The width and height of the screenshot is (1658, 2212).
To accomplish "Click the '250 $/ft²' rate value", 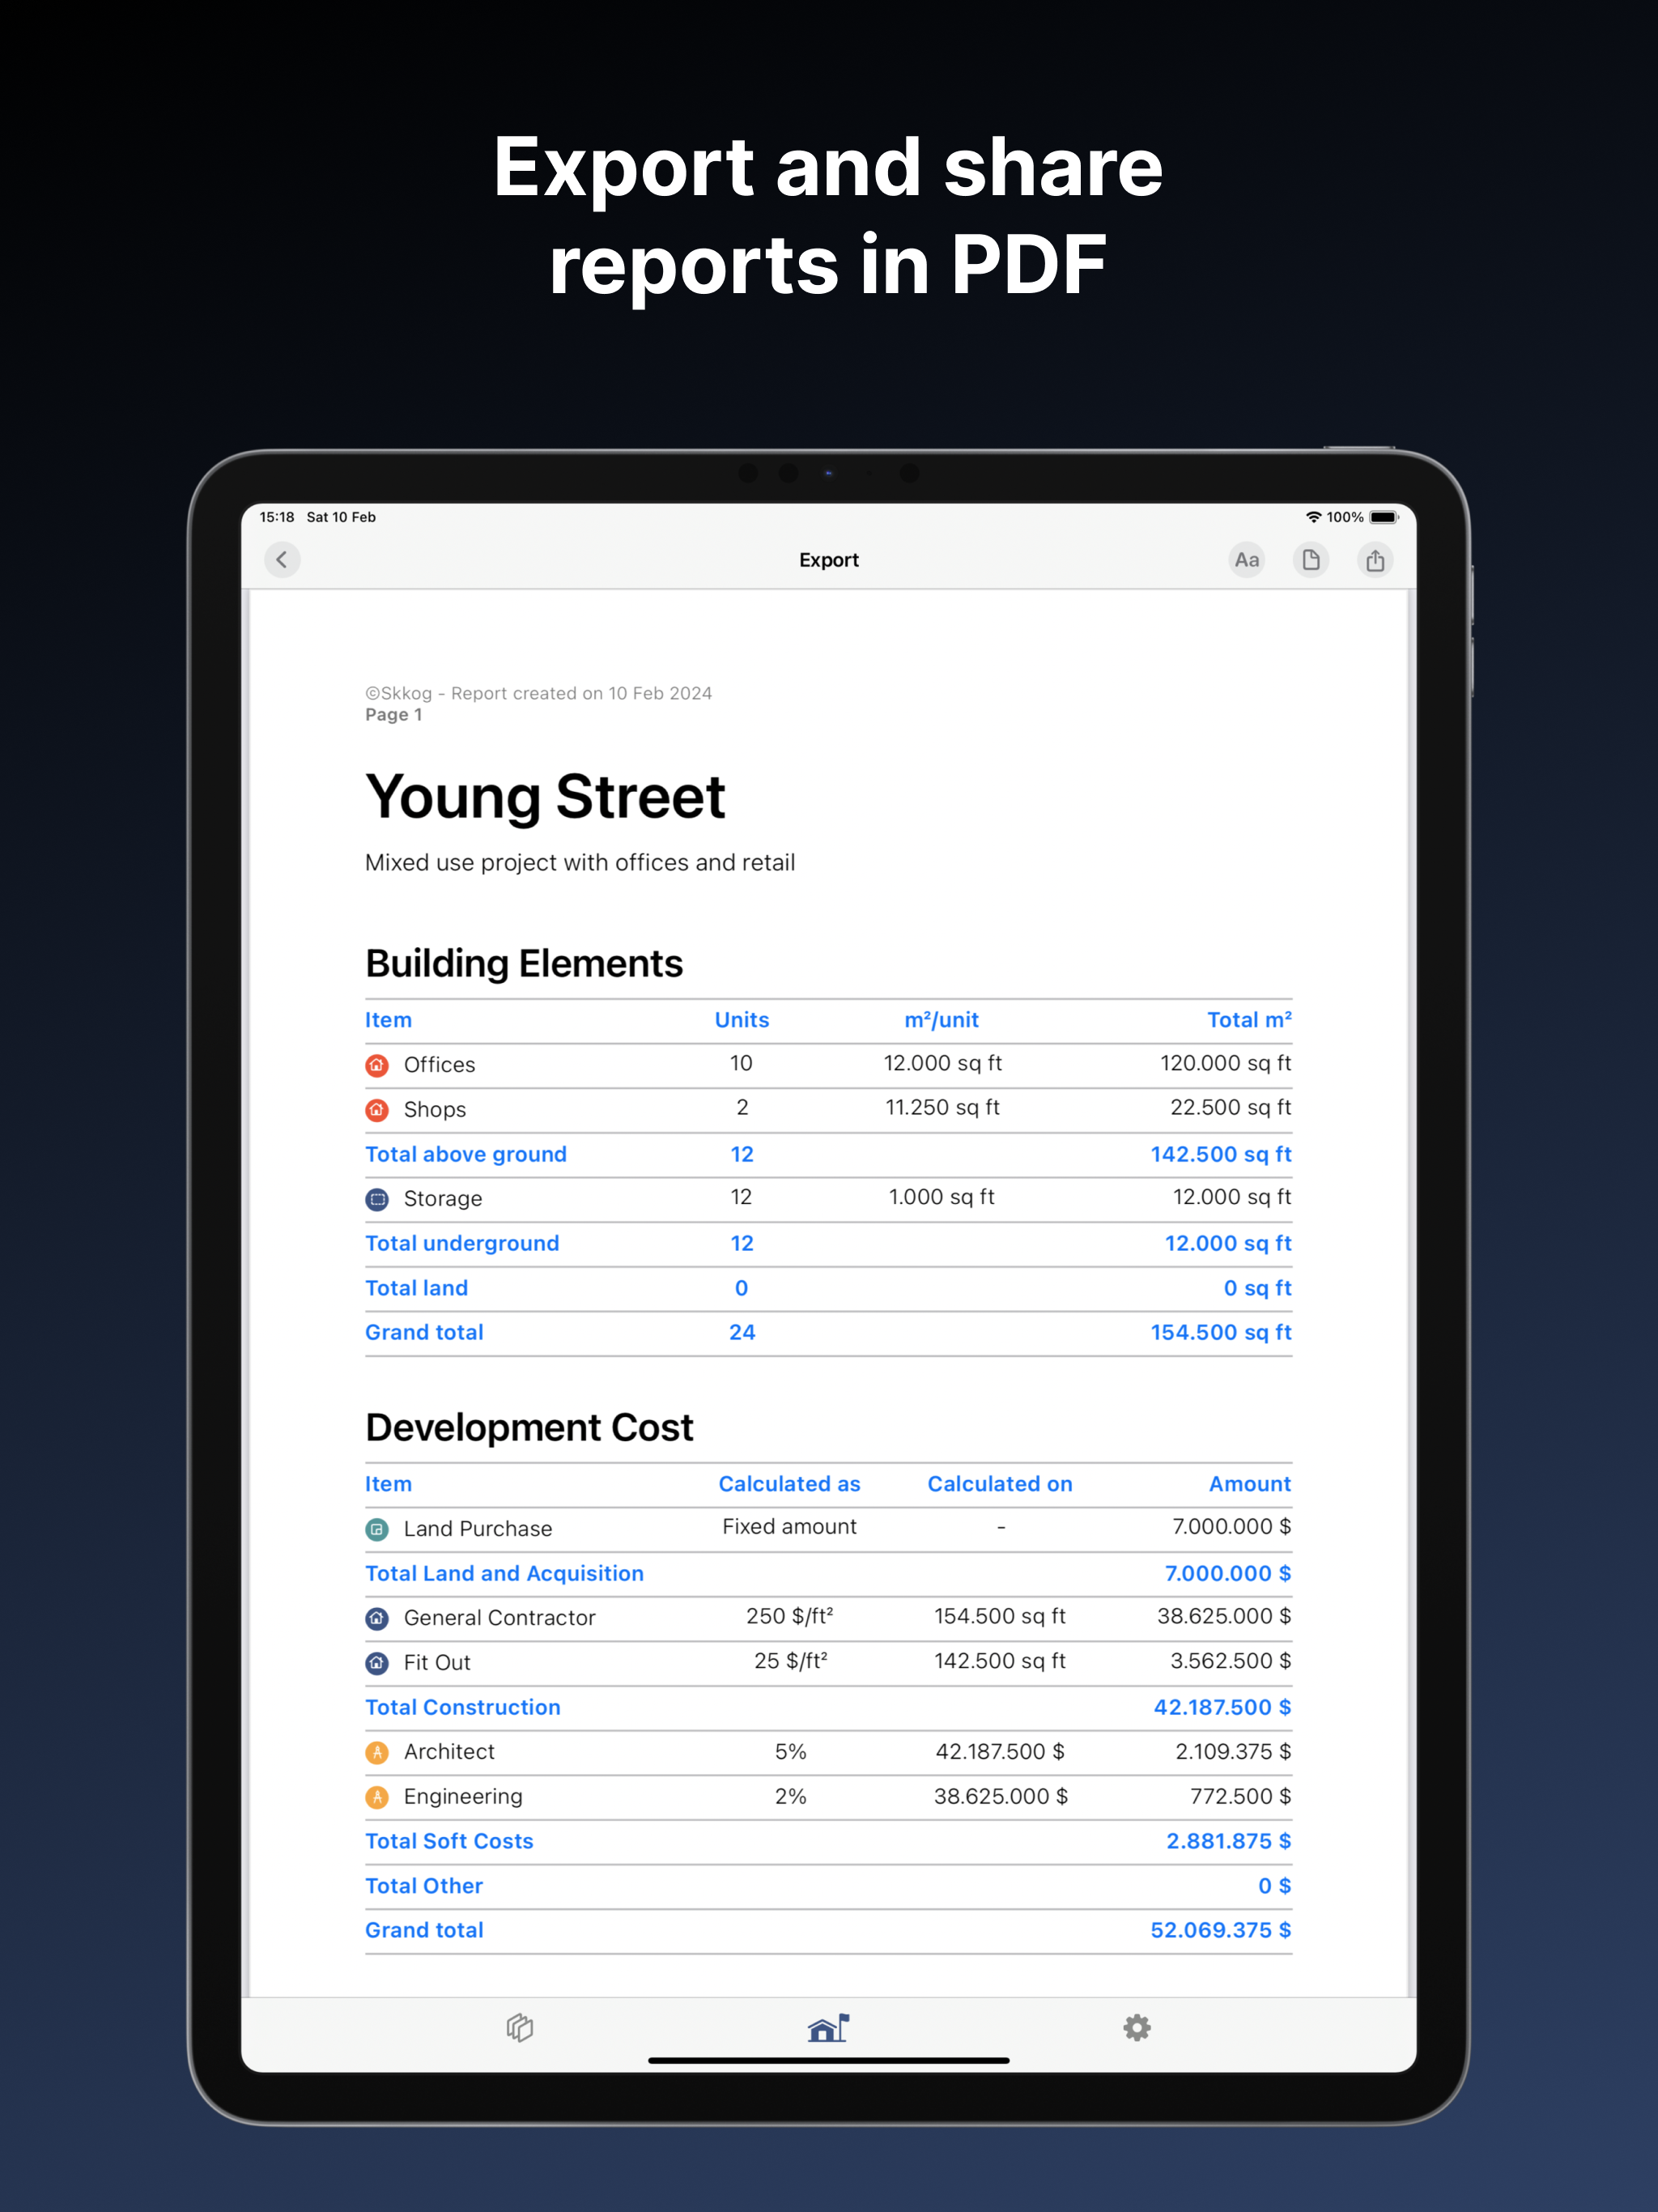I will (x=790, y=1616).
